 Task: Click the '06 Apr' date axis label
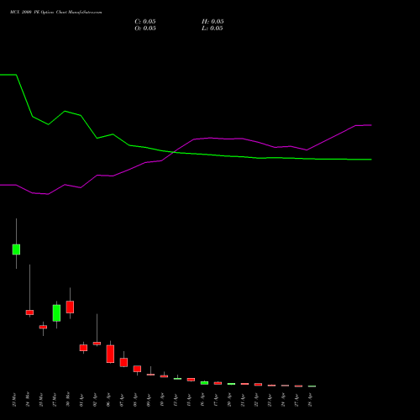[108, 400]
